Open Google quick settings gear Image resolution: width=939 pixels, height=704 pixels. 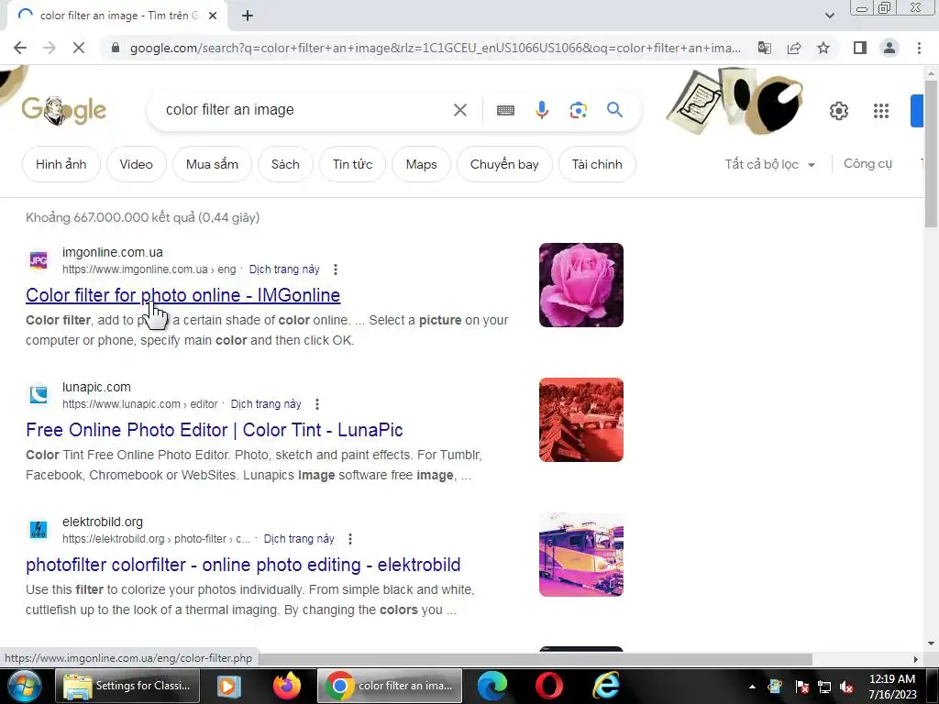(838, 111)
